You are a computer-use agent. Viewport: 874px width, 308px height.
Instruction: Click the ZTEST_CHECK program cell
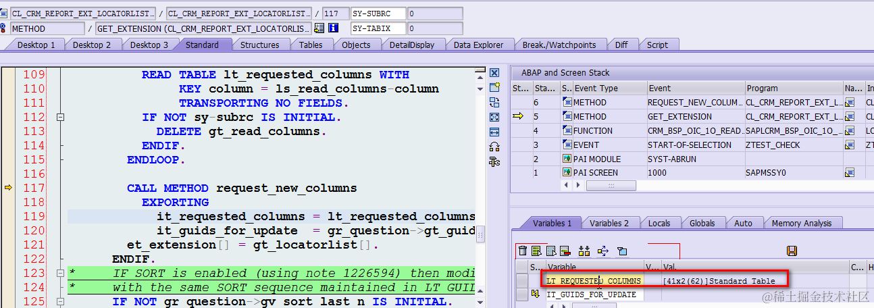pos(793,145)
